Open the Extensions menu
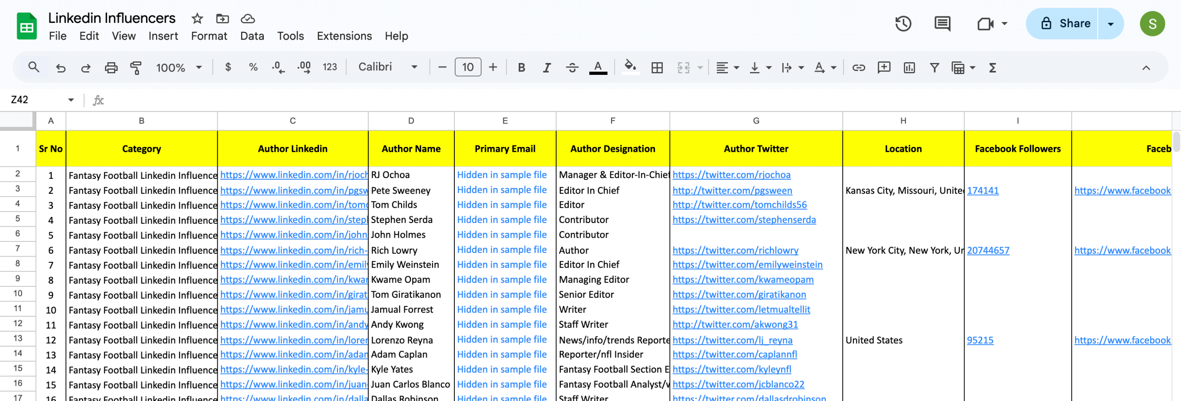Viewport: 1181px width, 401px height. click(x=344, y=36)
